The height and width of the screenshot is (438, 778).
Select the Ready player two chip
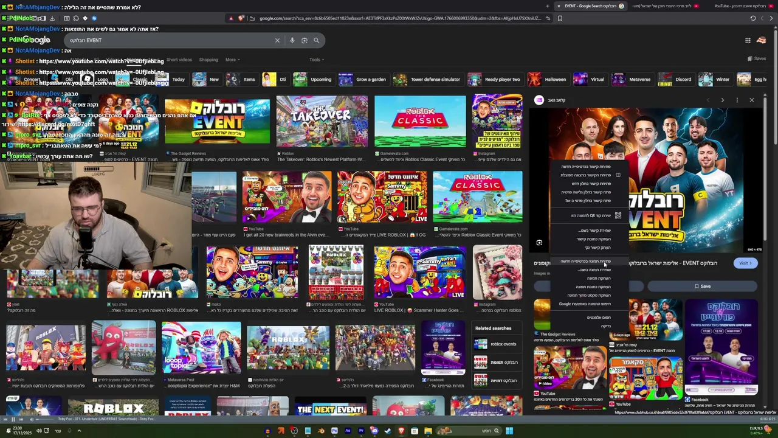click(x=495, y=79)
